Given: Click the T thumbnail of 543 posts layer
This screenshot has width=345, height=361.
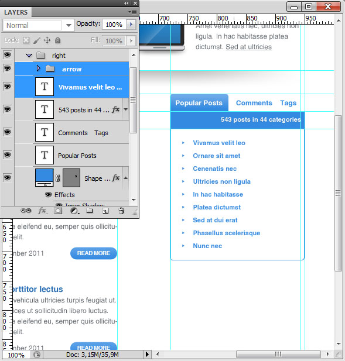Looking at the screenshot, I should pos(45,109).
